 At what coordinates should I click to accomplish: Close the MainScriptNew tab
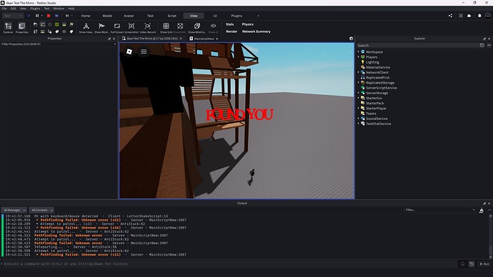217,39
